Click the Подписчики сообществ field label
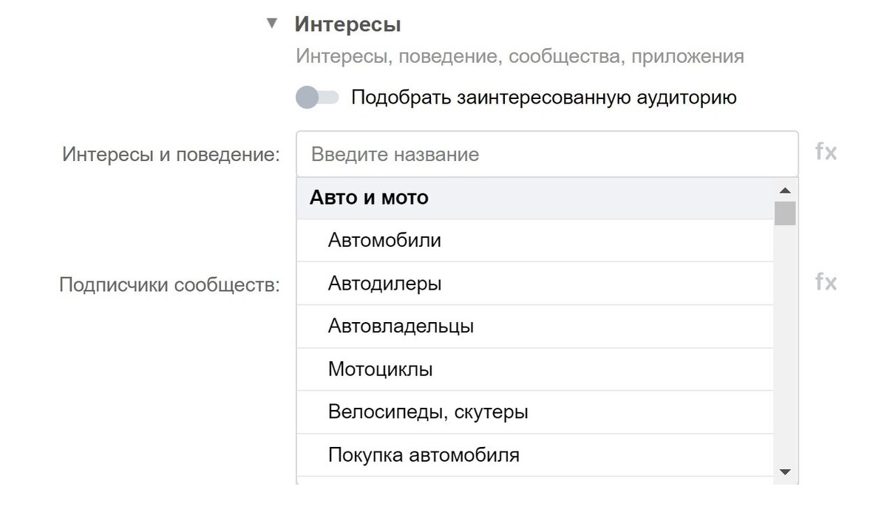The width and height of the screenshot is (887, 509). click(x=170, y=284)
